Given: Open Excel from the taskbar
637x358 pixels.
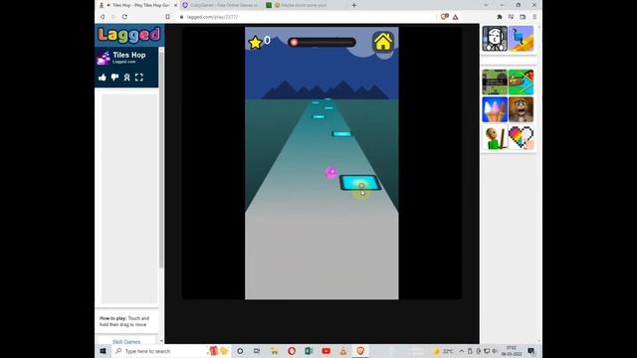Looking at the screenshot, I should (x=309, y=351).
